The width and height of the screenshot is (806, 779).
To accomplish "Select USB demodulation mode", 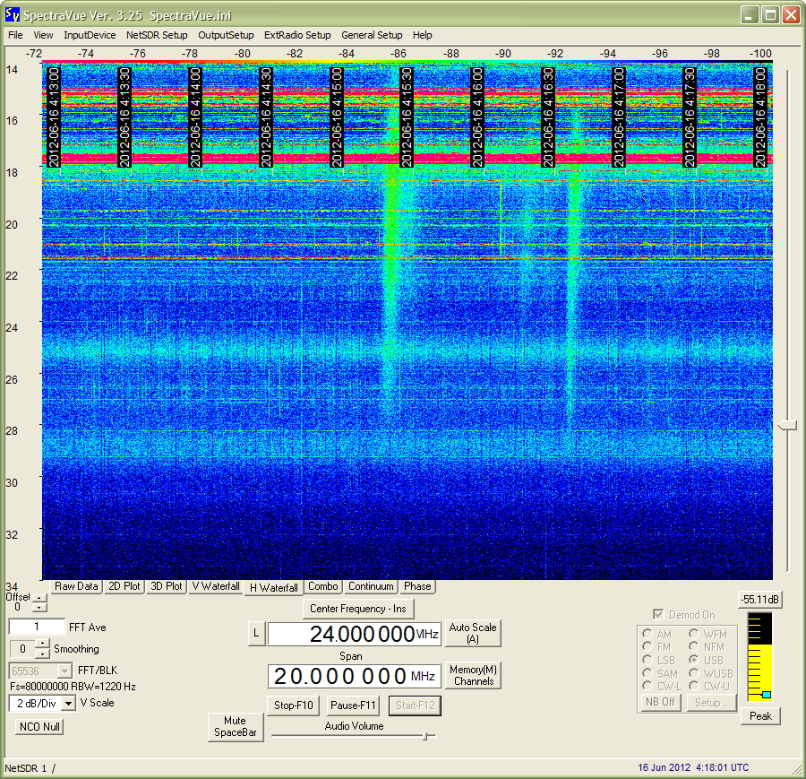I will (694, 660).
